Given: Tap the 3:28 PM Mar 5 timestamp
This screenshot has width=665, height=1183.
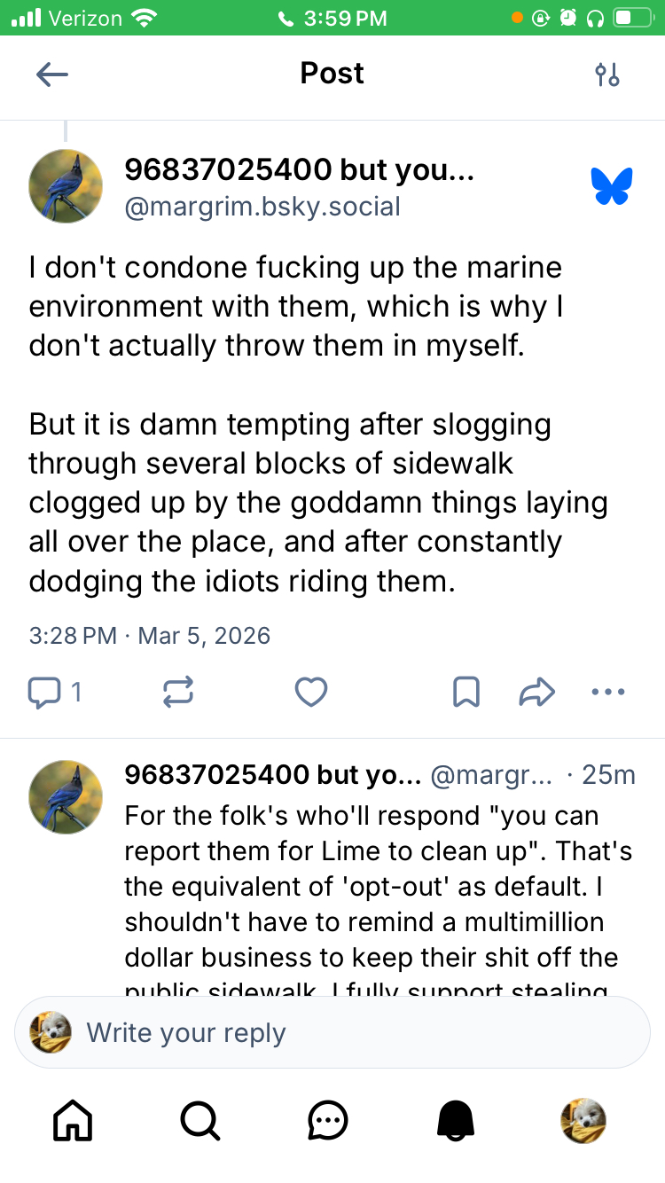Looking at the screenshot, I should point(150,635).
